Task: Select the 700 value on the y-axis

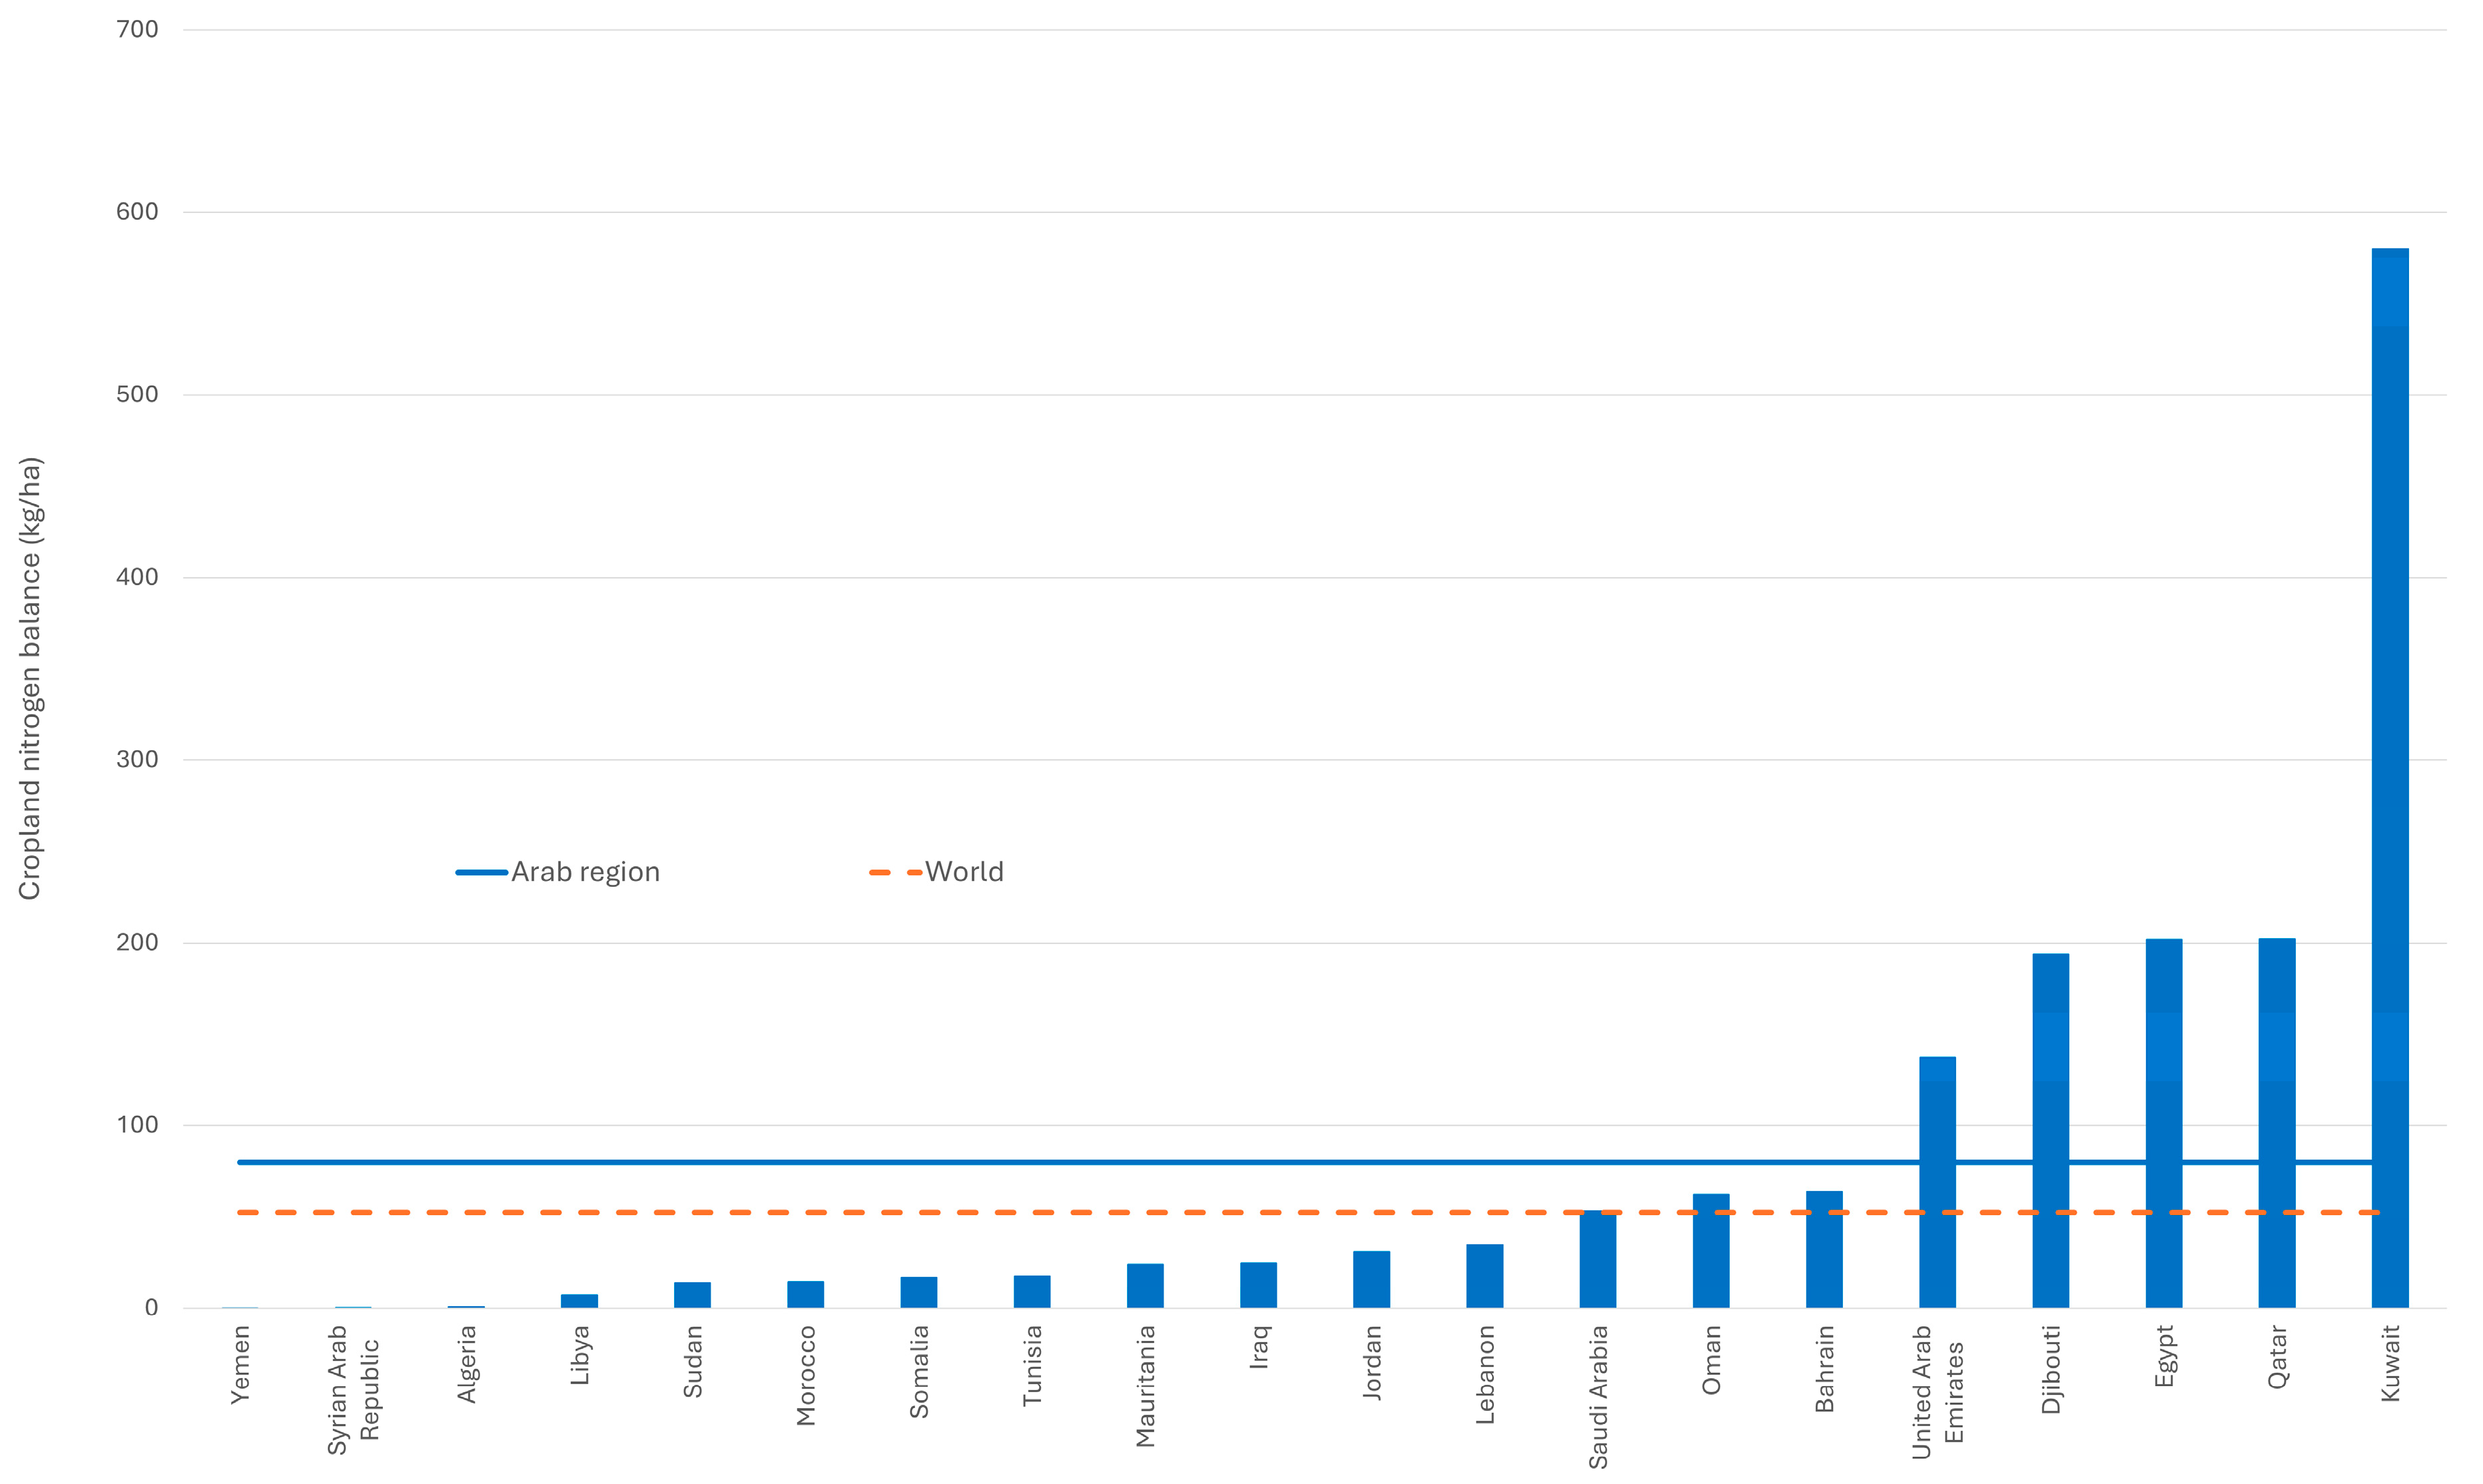Action: [x=137, y=30]
